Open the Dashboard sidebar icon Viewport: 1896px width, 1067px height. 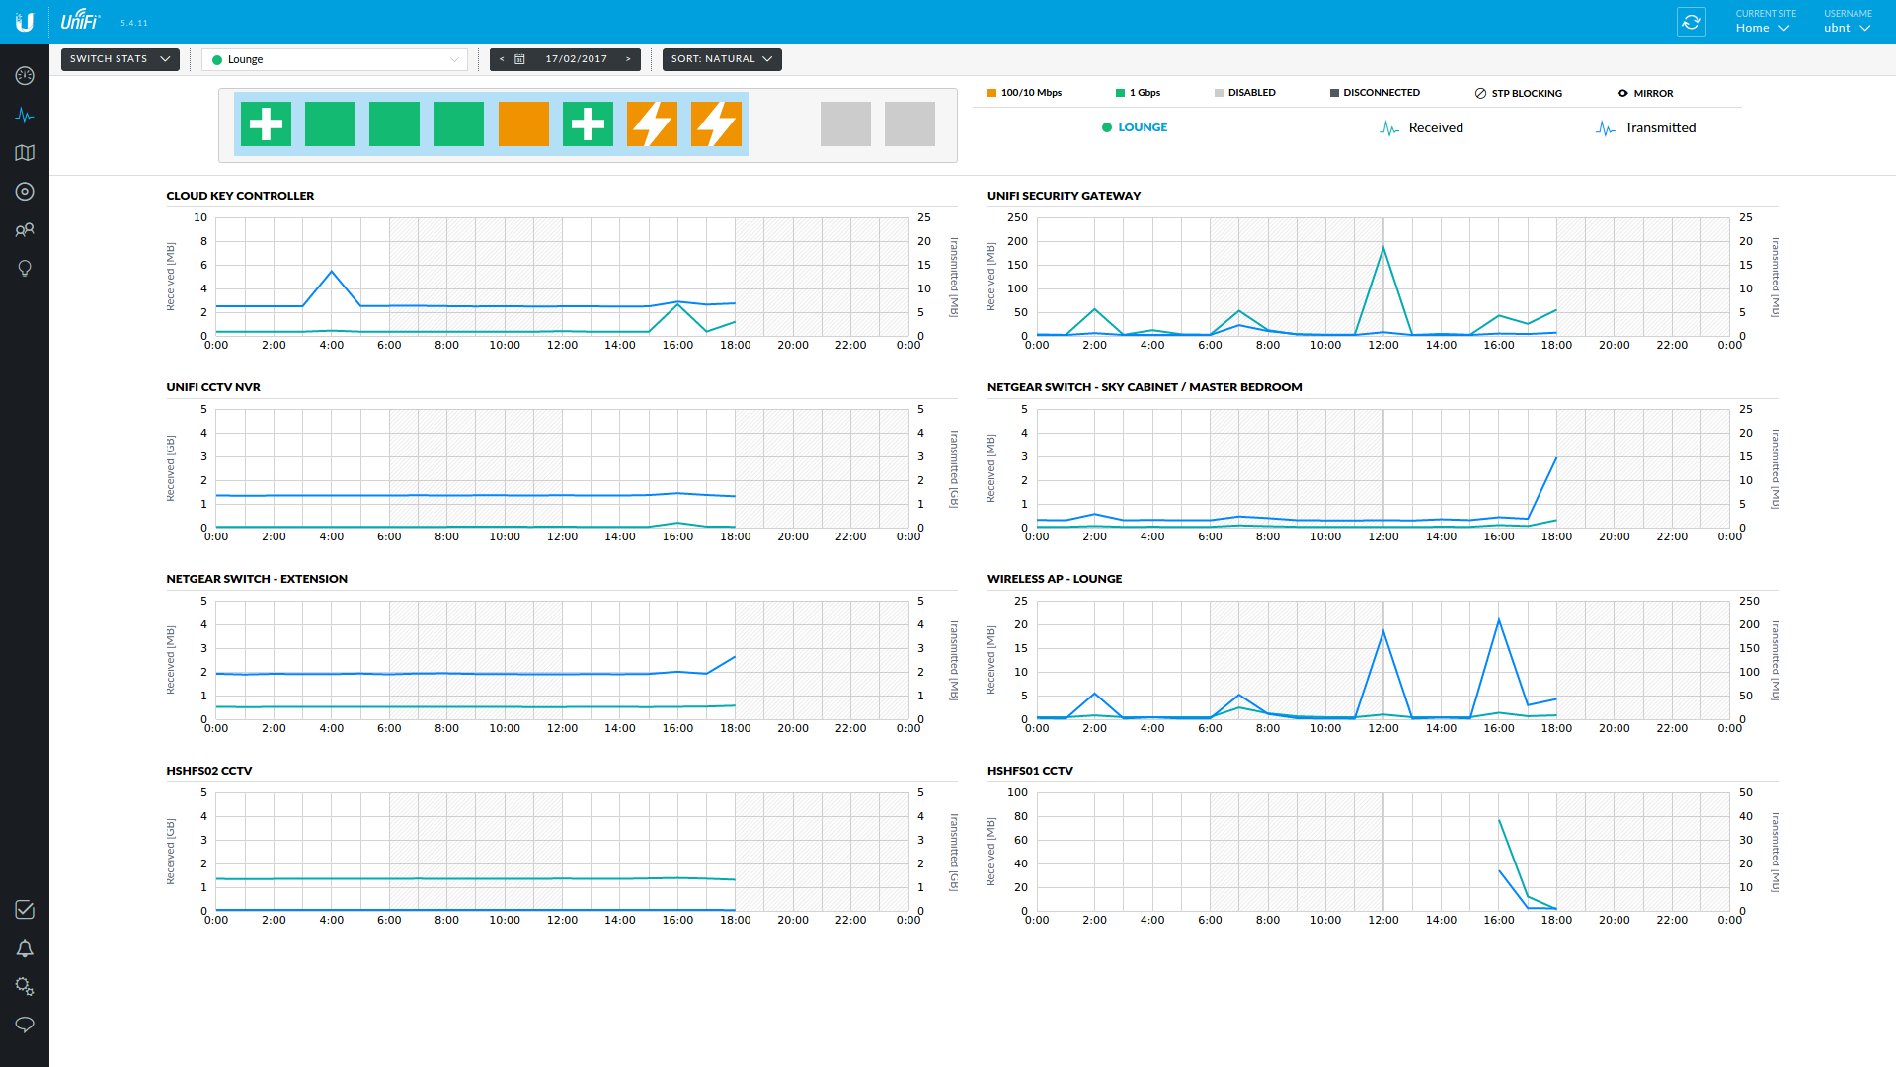point(25,76)
